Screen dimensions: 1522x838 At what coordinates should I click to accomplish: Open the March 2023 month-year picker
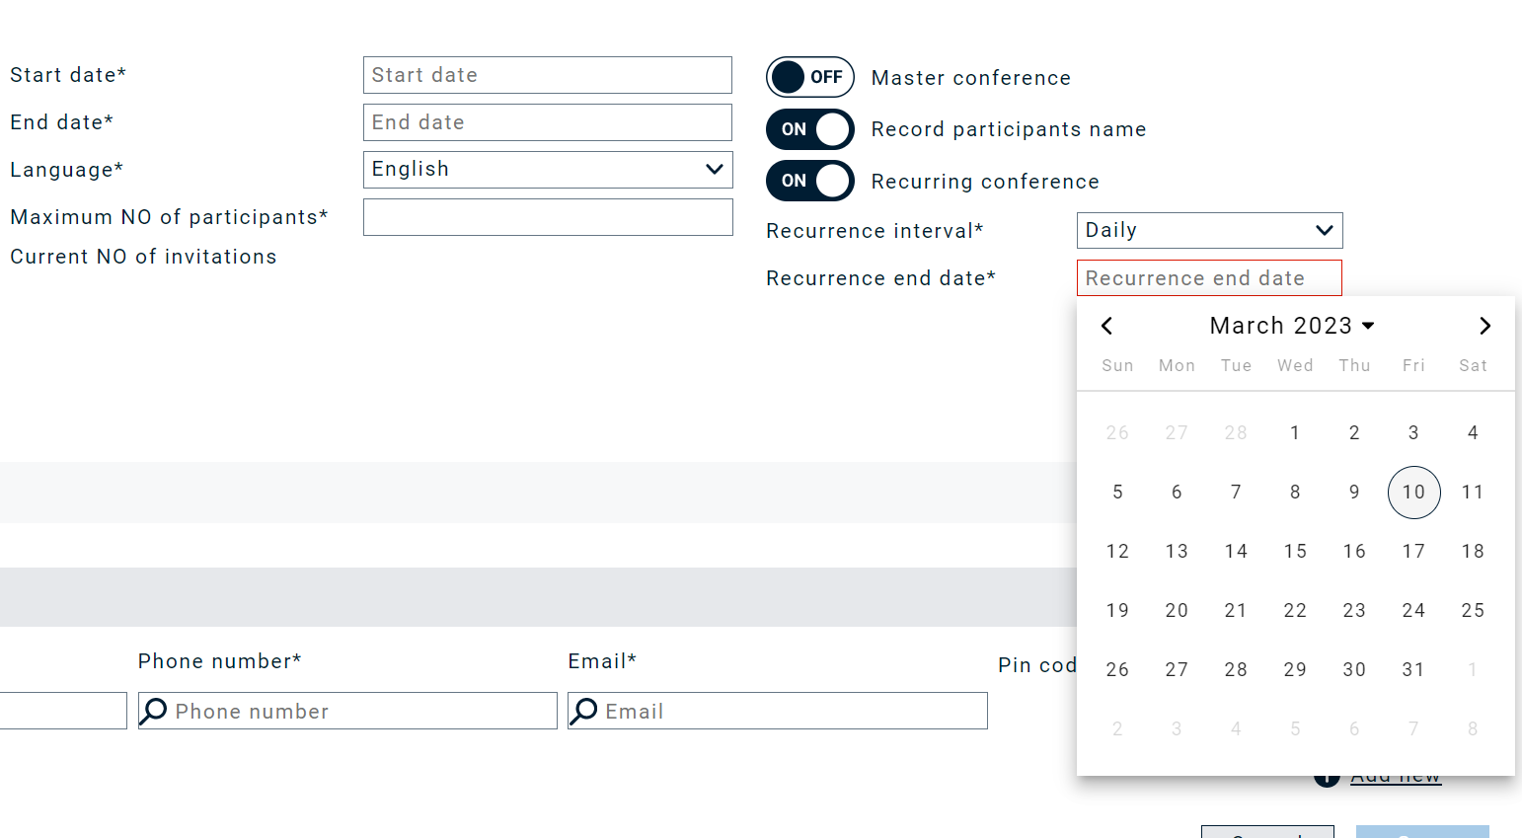tap(1292, 326)
